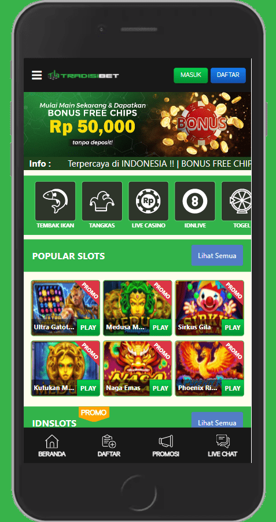Screen dimensions: 276x522
Task: Open the Togel wheel icon
Action: (236, 201)
